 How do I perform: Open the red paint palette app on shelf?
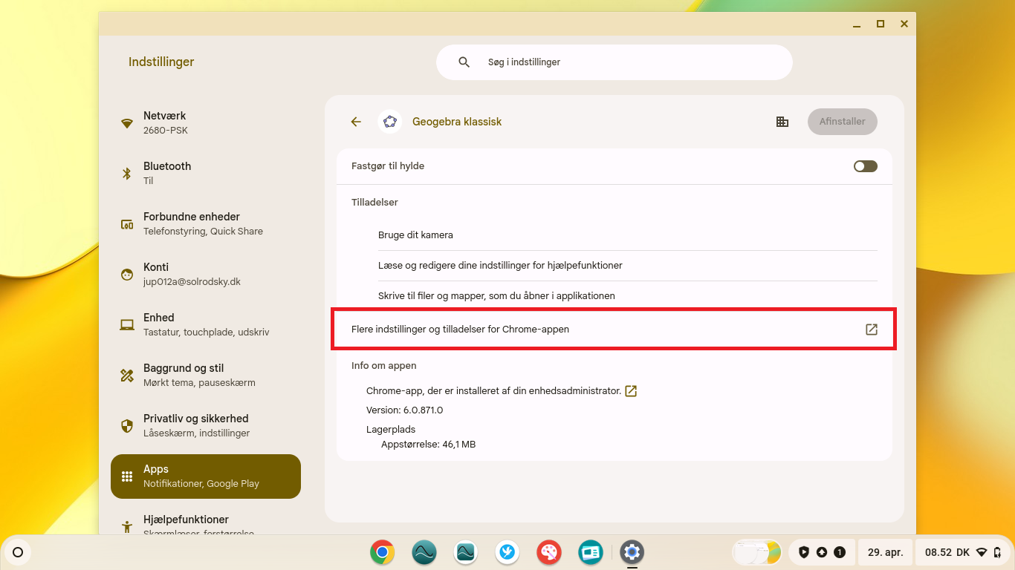point(549,552)
